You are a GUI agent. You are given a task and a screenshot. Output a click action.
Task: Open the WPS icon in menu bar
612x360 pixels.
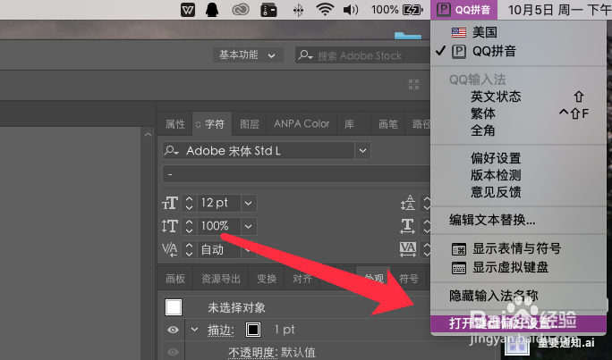pyautogui.click(x=188, y=10)
